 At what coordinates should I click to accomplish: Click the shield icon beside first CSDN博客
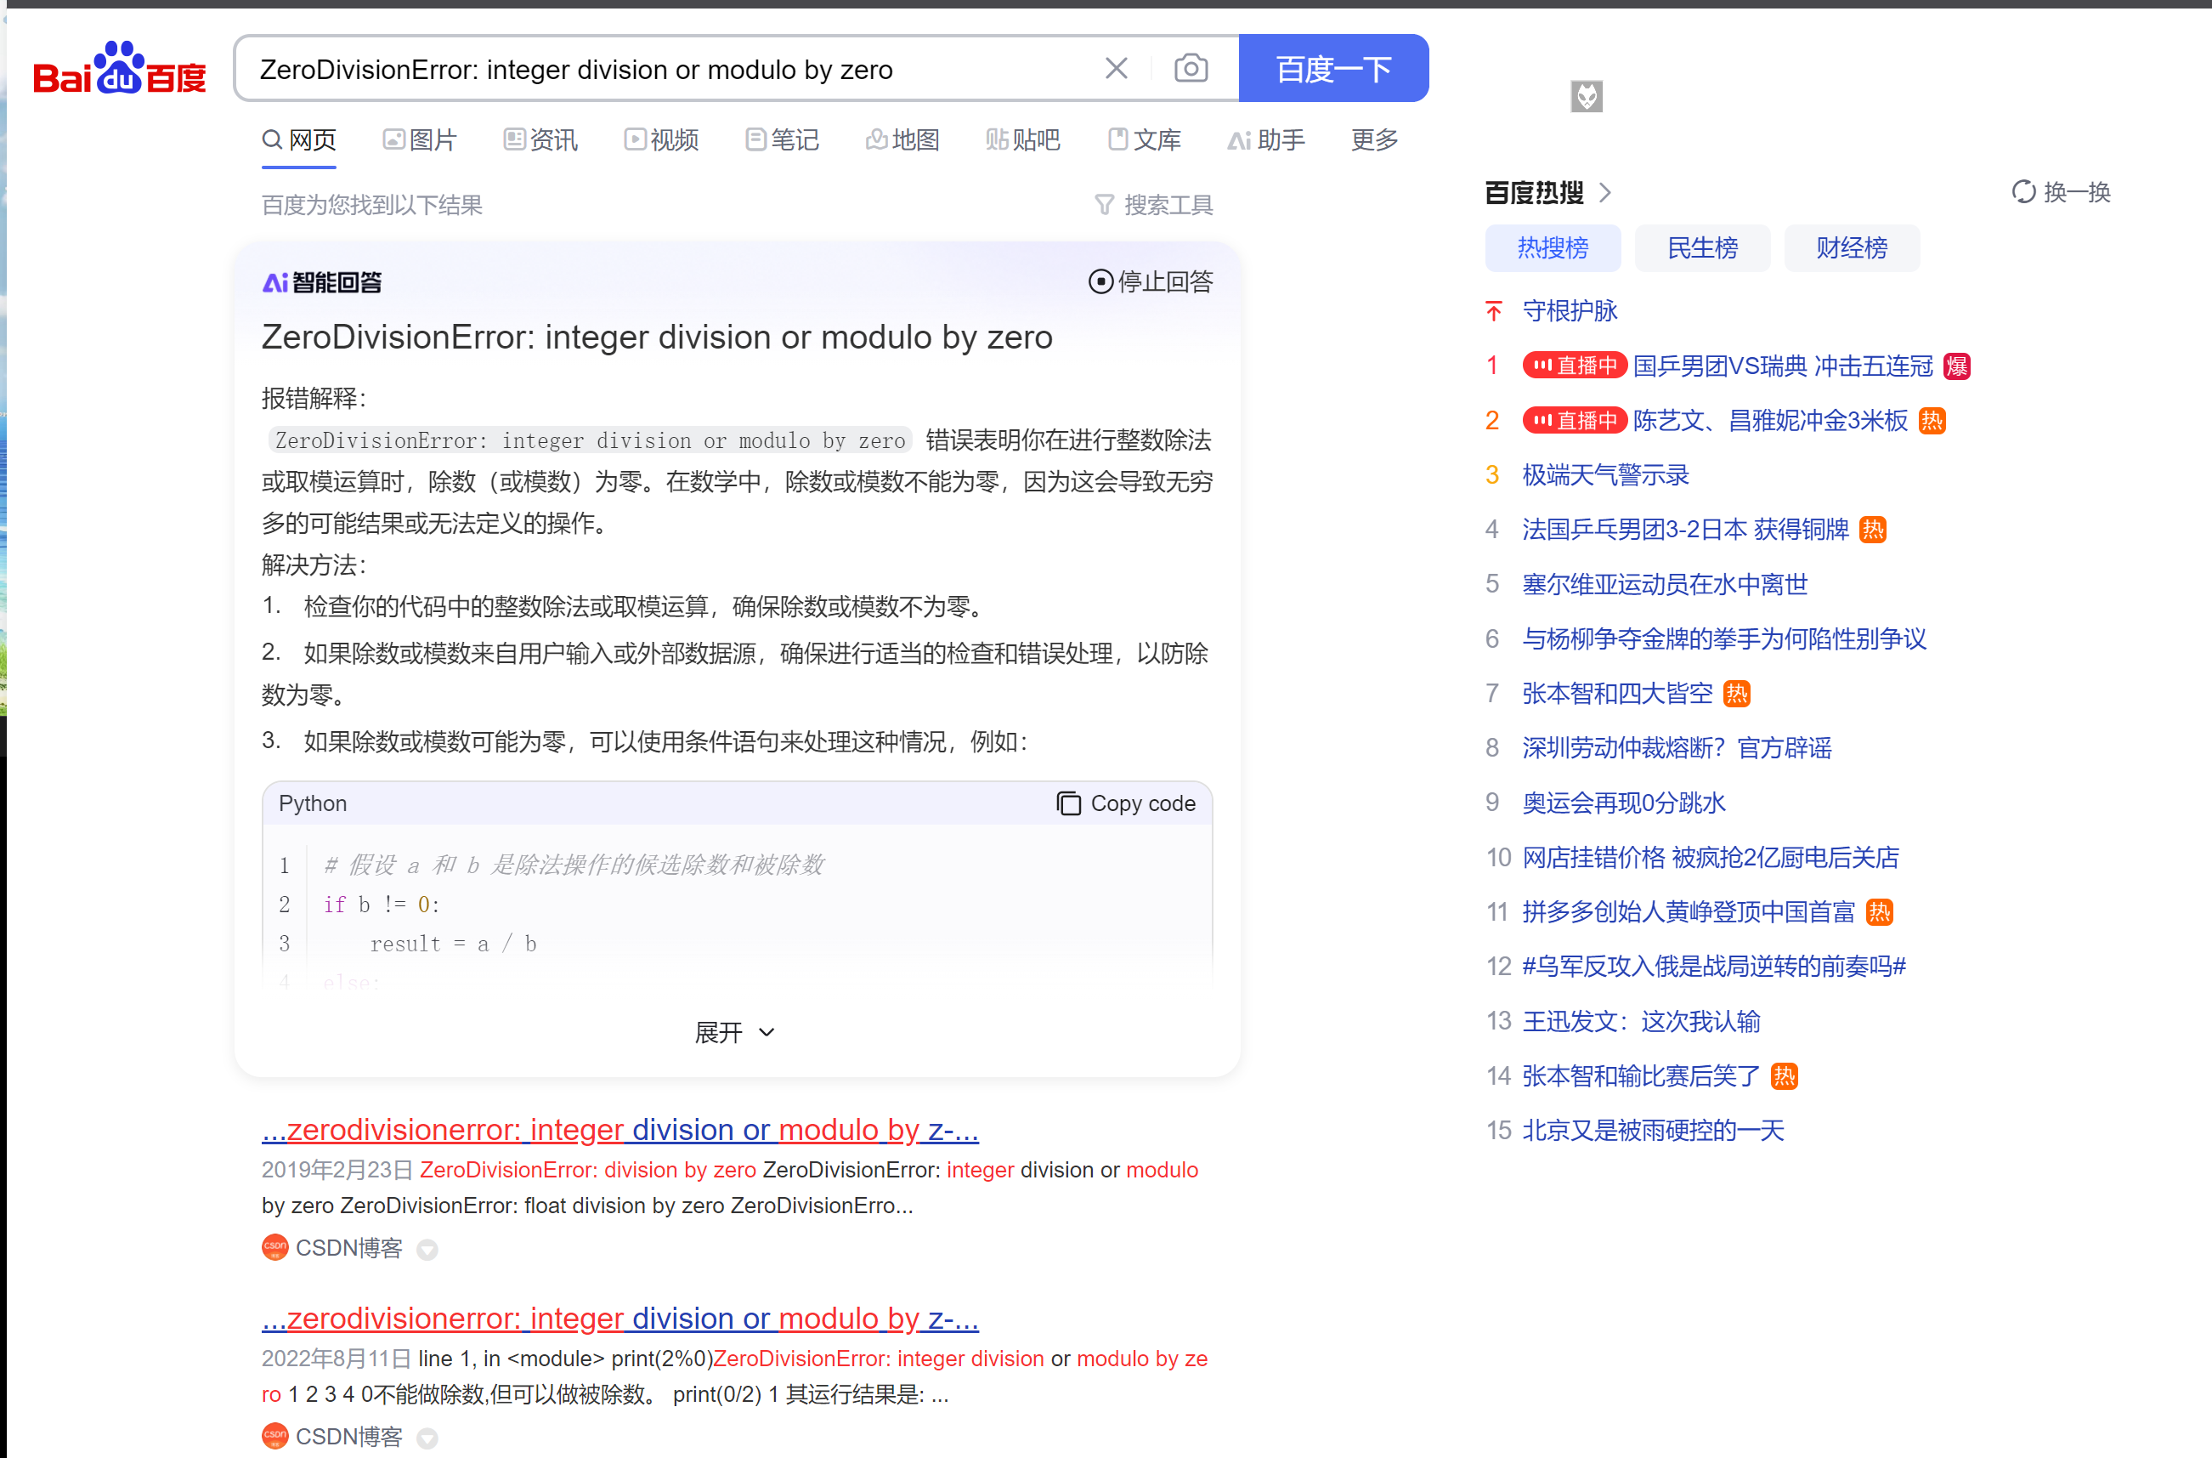click(x=427, y=1250)
